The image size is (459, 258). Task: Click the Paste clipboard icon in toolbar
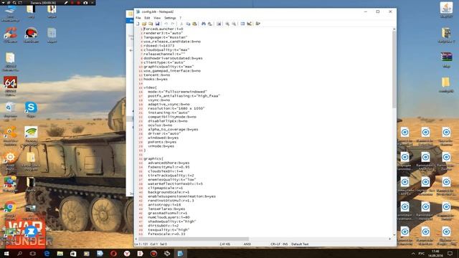pos(194,24)
